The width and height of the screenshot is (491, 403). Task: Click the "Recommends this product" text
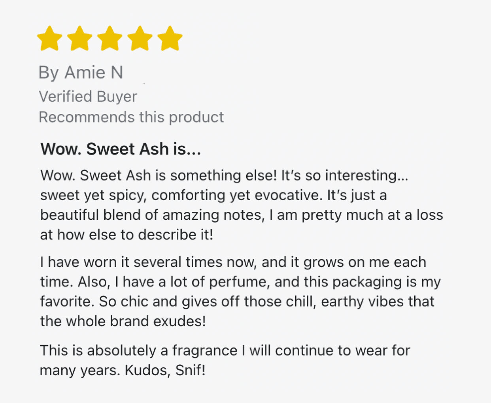point(131,117)
